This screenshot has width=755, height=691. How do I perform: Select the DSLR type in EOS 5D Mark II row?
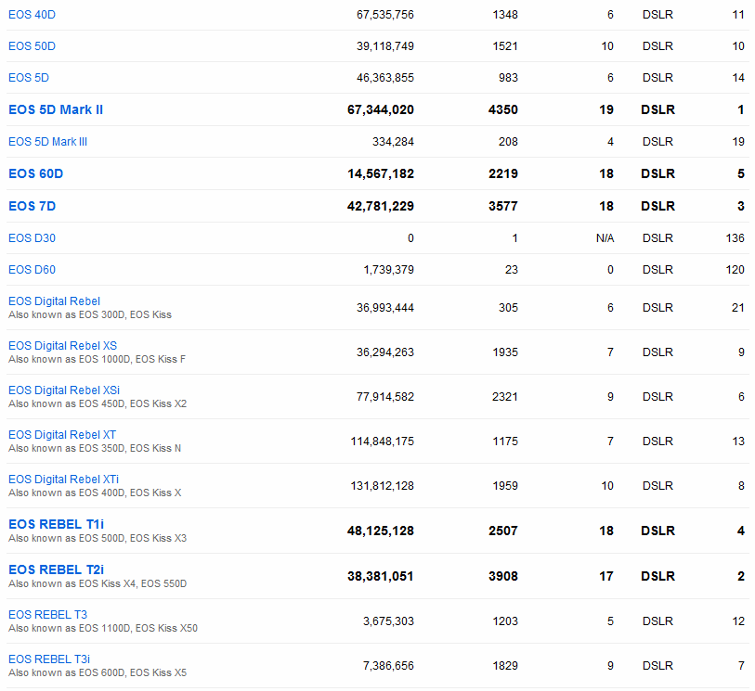(657, 109)
